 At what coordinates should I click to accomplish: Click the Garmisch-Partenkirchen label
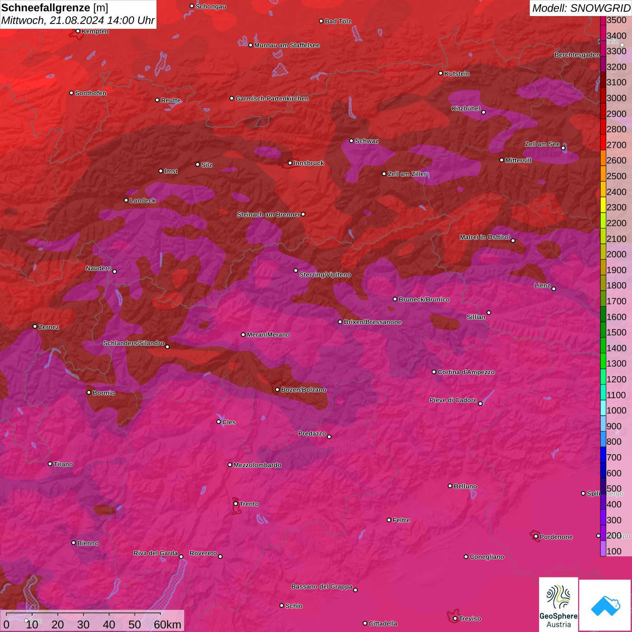pos(272,98)
